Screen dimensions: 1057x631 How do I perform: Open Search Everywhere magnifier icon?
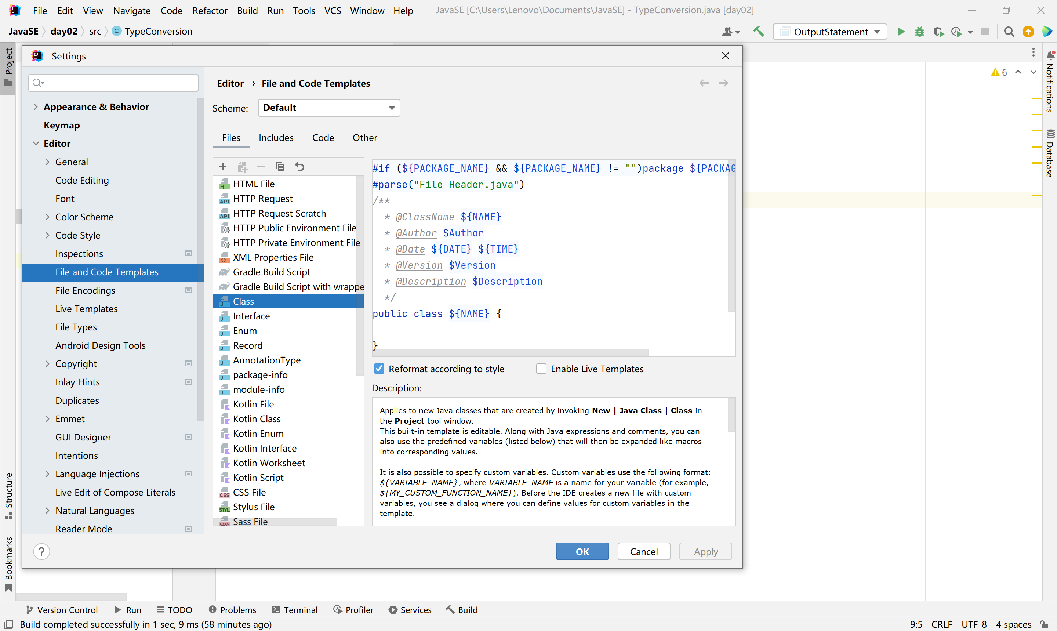[x=1009, y=32]
